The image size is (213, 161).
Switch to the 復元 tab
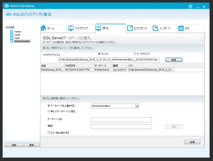coord(111,28)
